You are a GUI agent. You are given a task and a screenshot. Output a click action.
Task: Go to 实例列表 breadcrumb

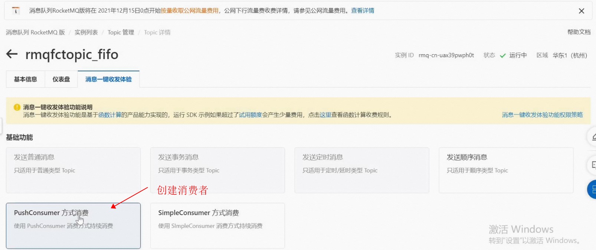click(x=86, y=32)
